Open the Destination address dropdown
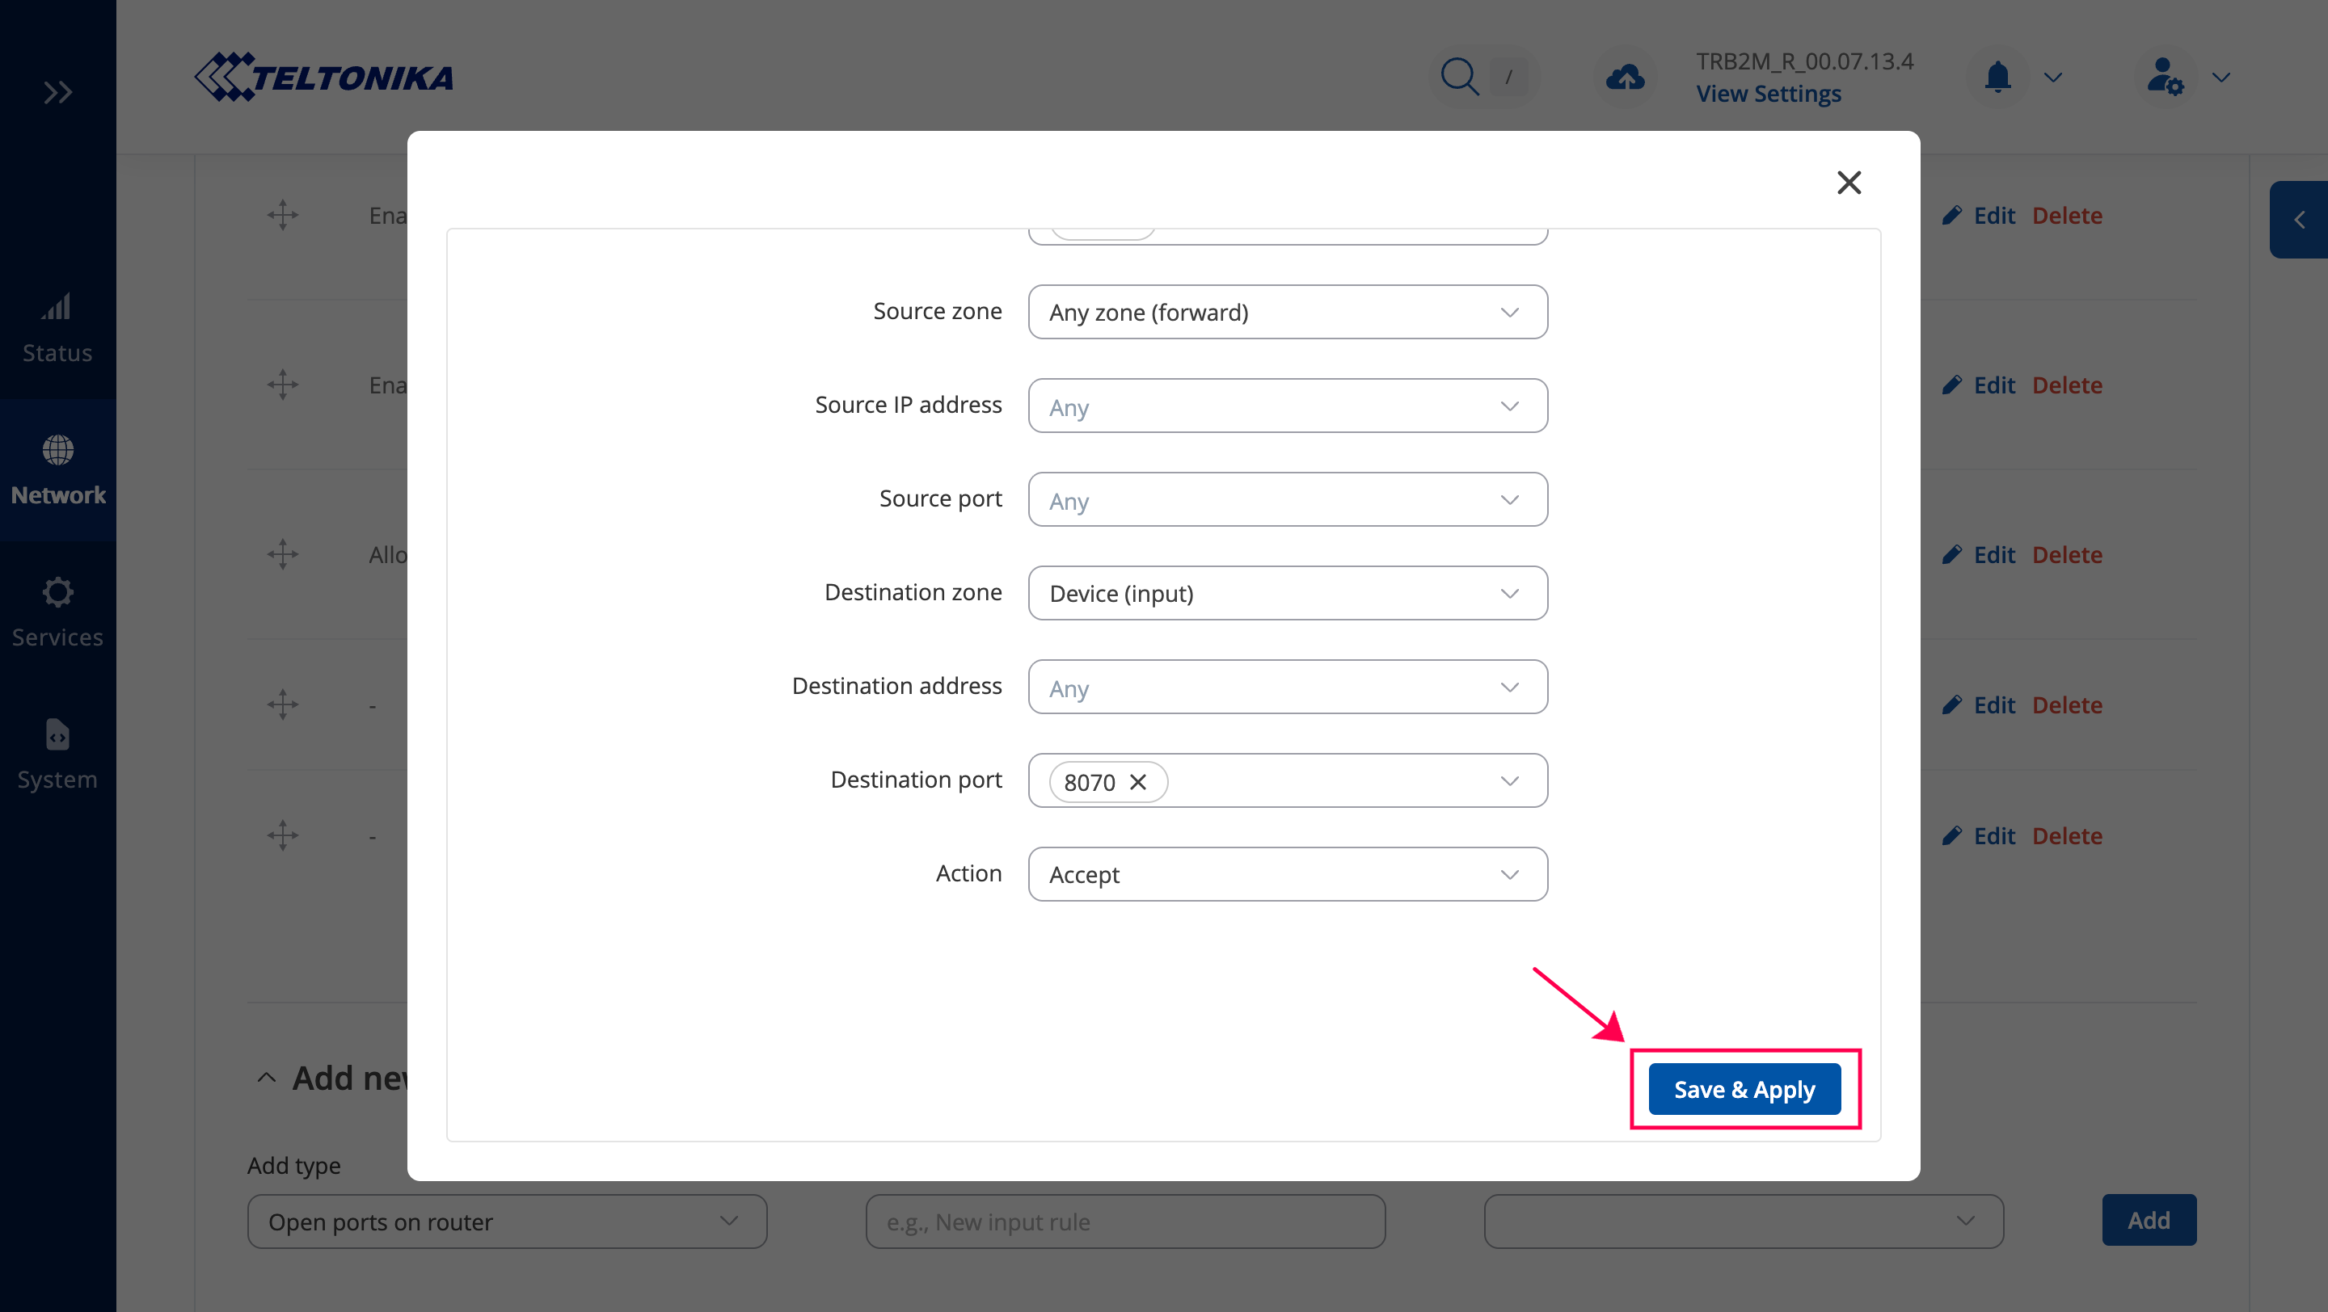Screen dimensions: 2328x1312 pyautogui.click(x=1287, y=688)
